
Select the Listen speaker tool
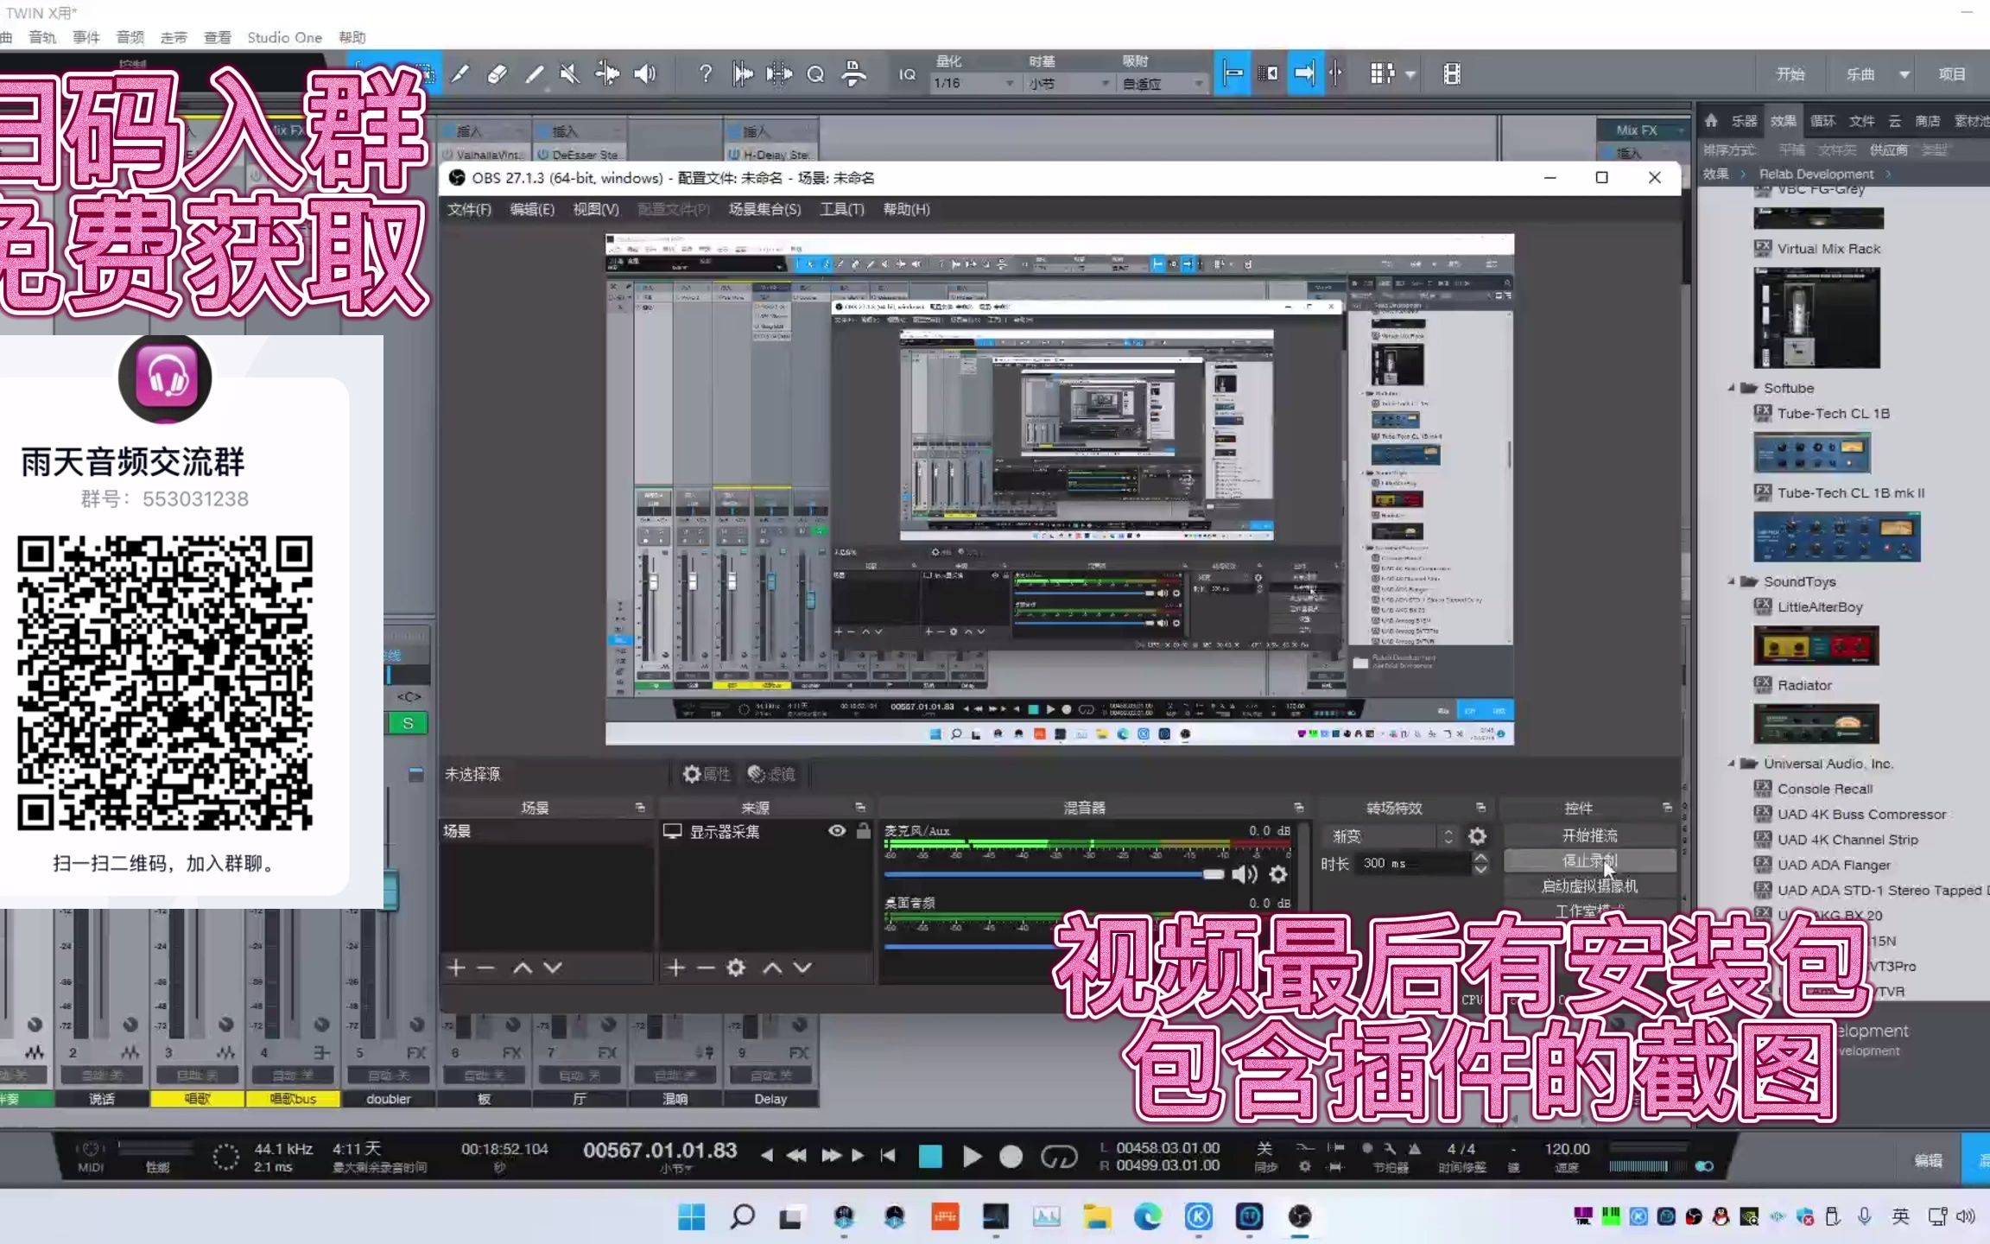pos(645,74)
